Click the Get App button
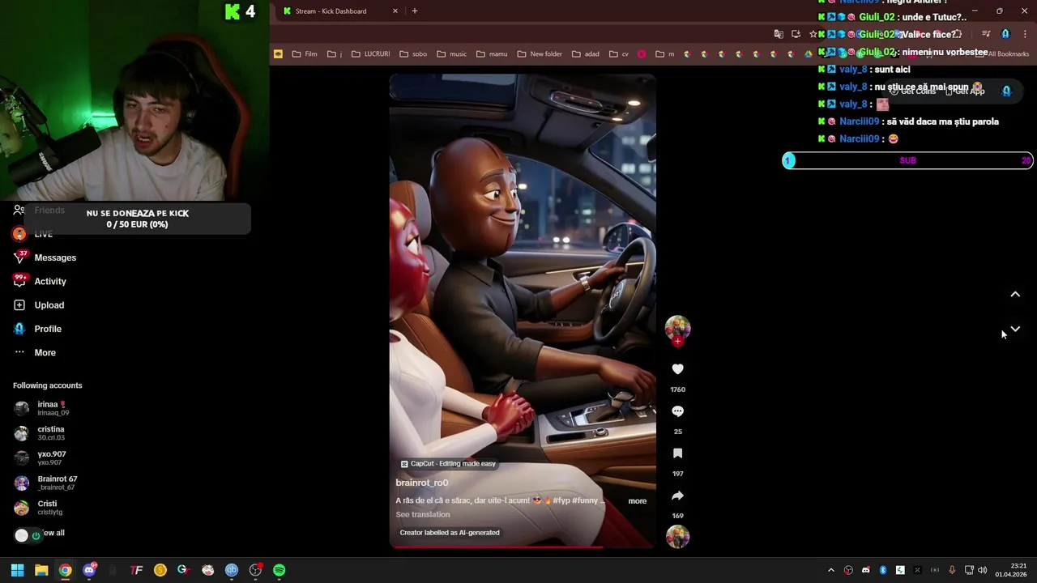The image size is (1037, 583). tap(965, 91)
